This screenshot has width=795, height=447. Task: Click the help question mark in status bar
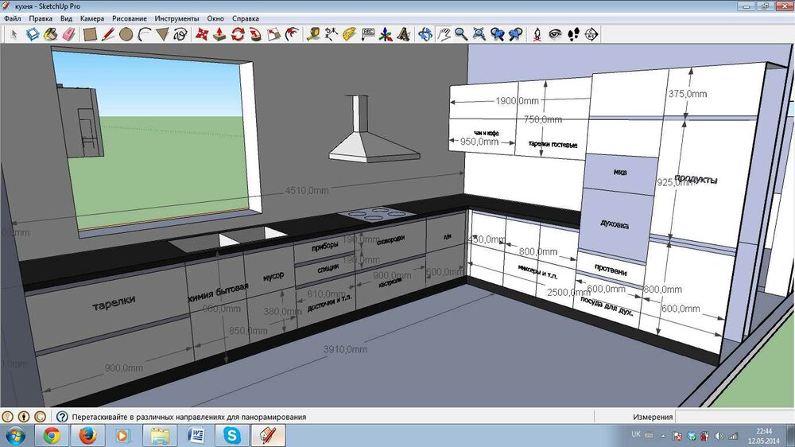coord(61,417)
